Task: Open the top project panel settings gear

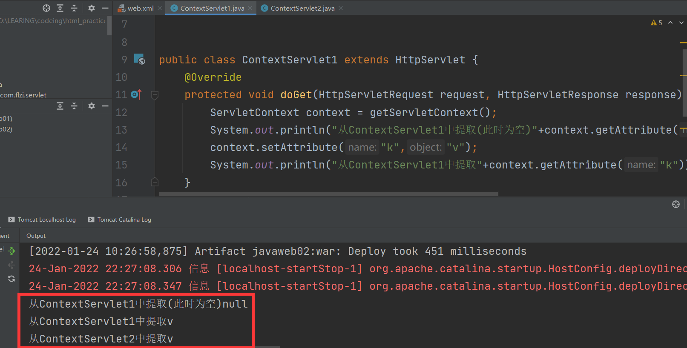Action: coord(92,8)
